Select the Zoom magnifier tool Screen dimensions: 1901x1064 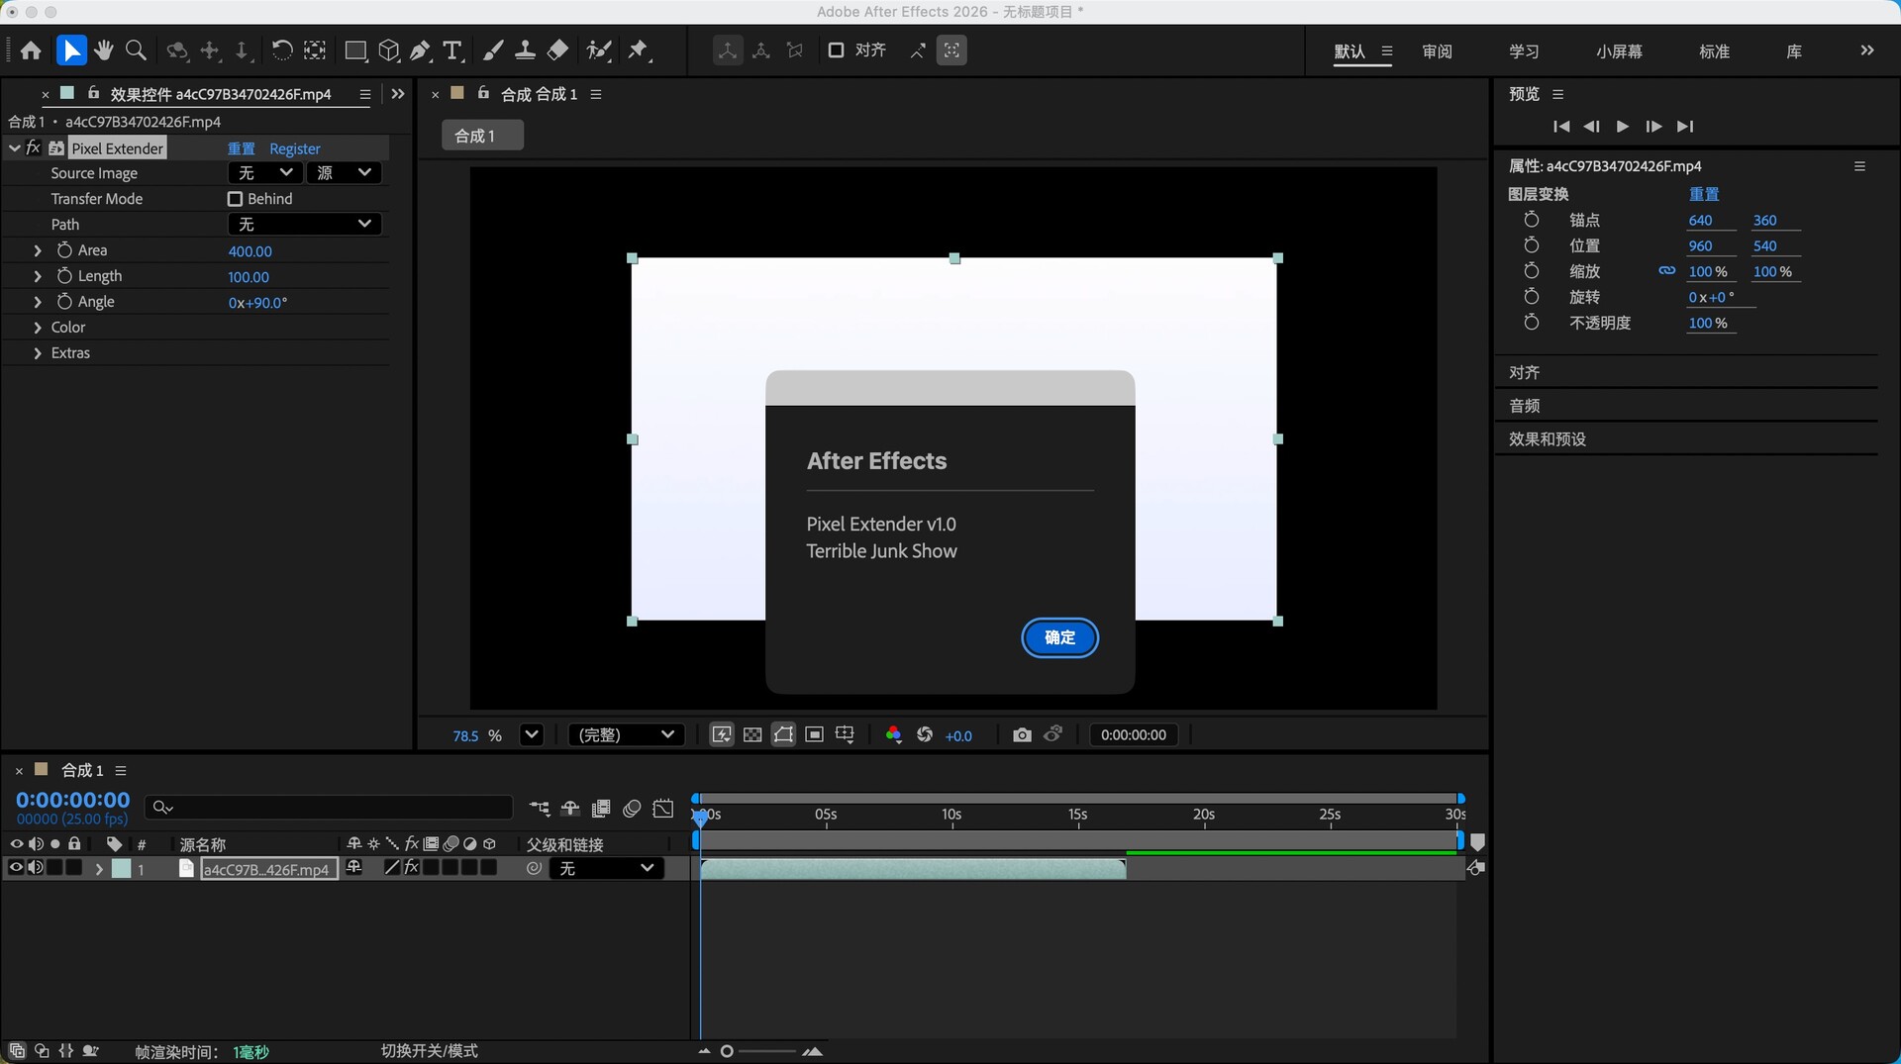137,50
